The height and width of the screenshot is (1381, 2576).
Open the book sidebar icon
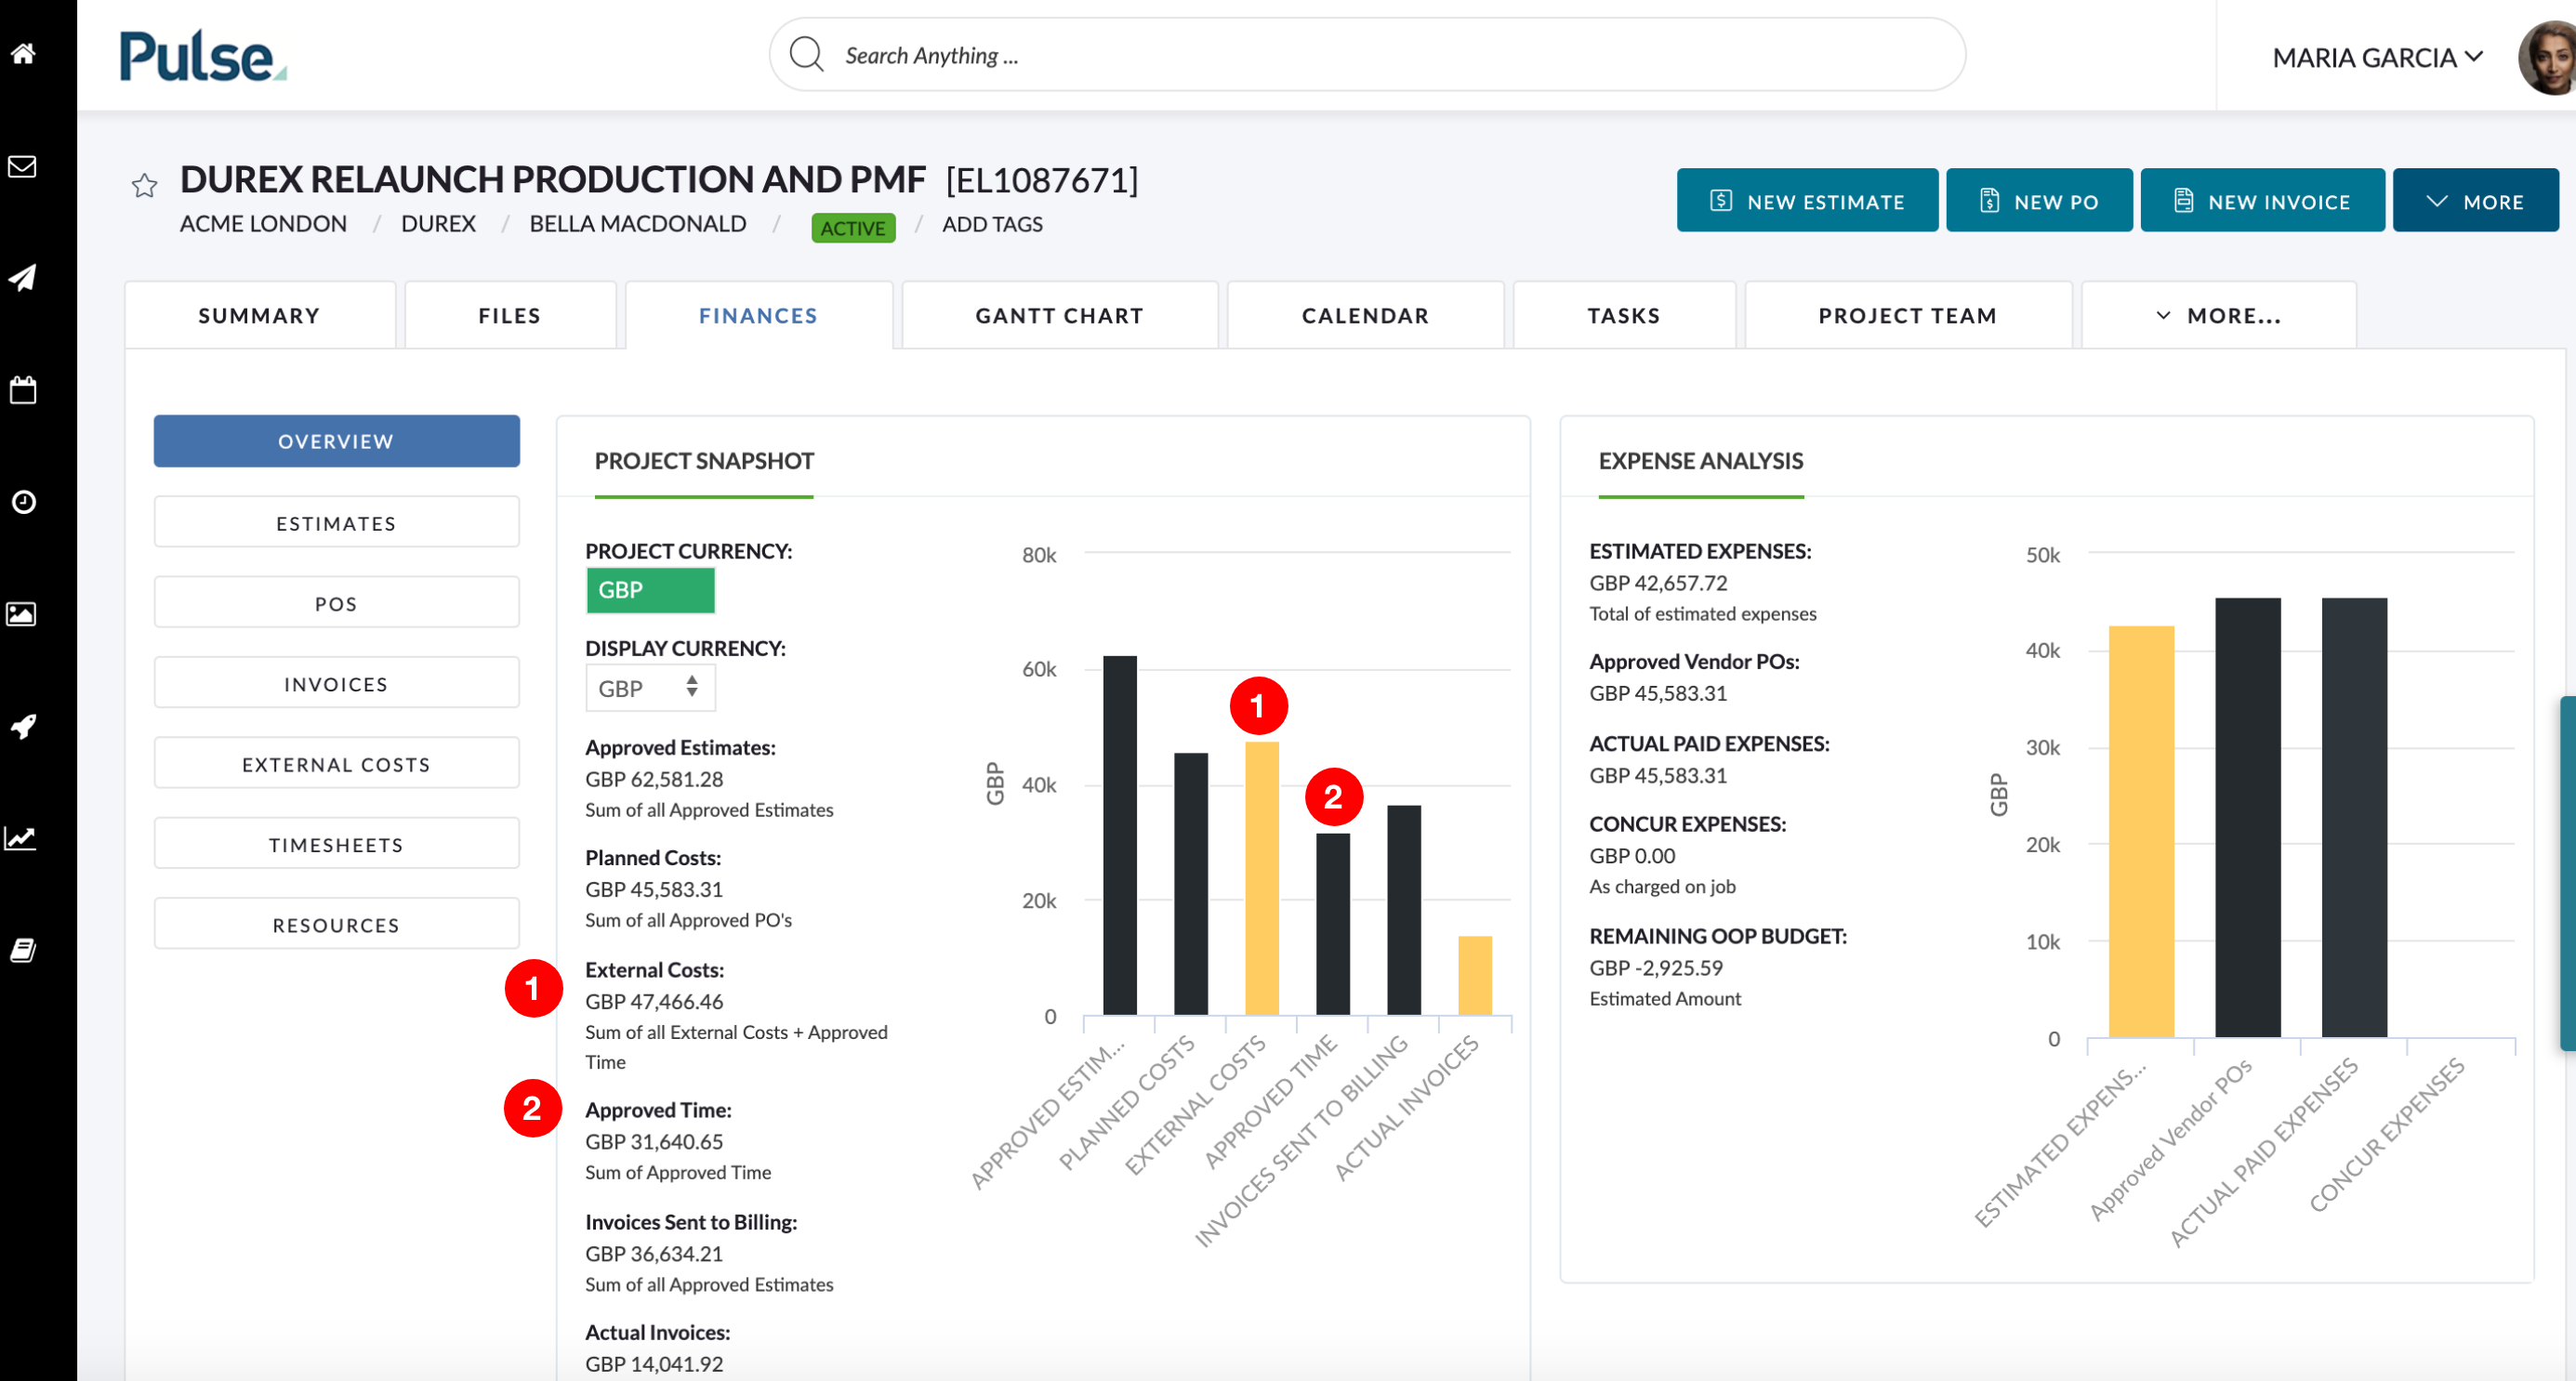tap(23, 950)
